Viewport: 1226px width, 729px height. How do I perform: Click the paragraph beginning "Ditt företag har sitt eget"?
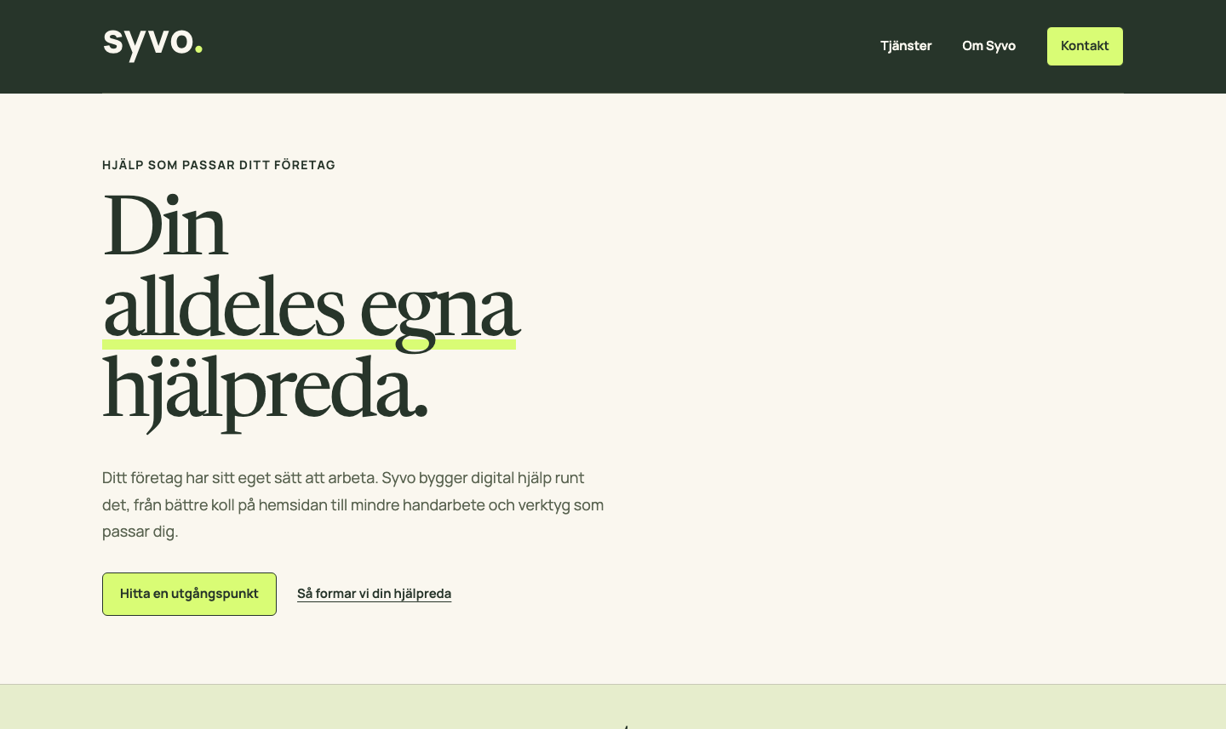coord(353,504)
